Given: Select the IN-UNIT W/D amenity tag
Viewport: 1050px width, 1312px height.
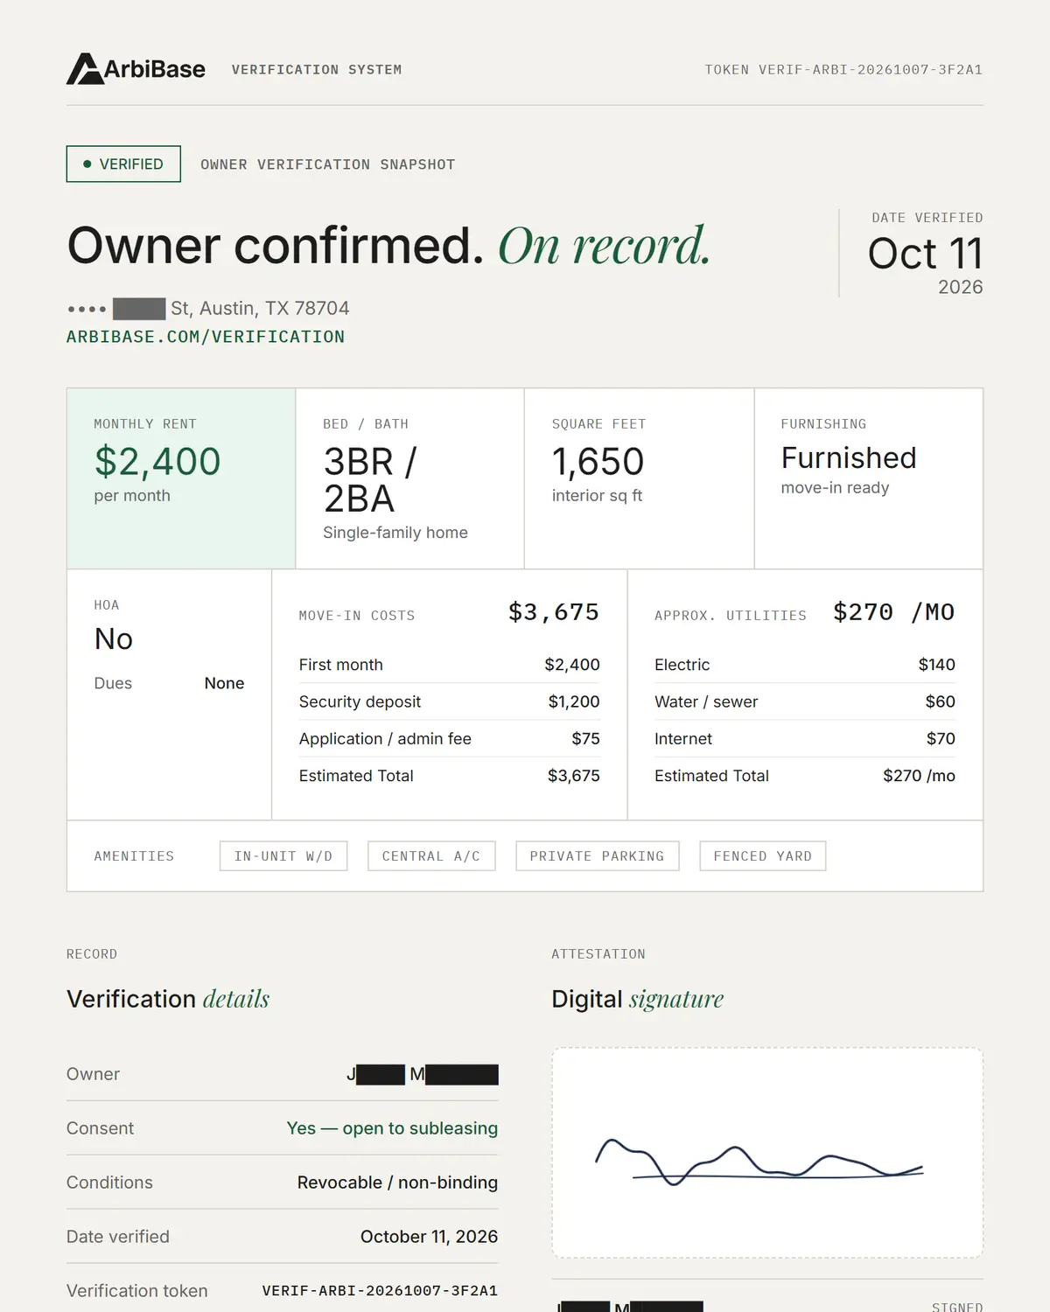Looking at the screenshot, I should pos(283,856).
